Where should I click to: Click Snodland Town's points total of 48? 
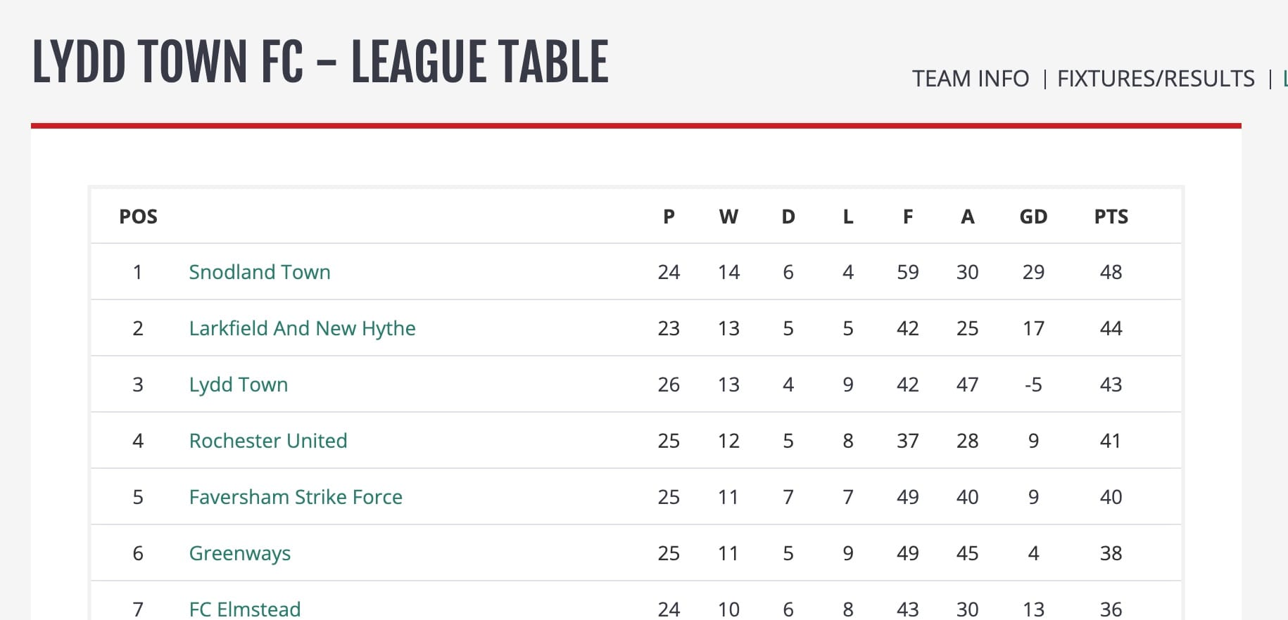1111,272
